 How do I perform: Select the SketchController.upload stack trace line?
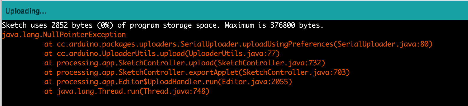(185, 63)
